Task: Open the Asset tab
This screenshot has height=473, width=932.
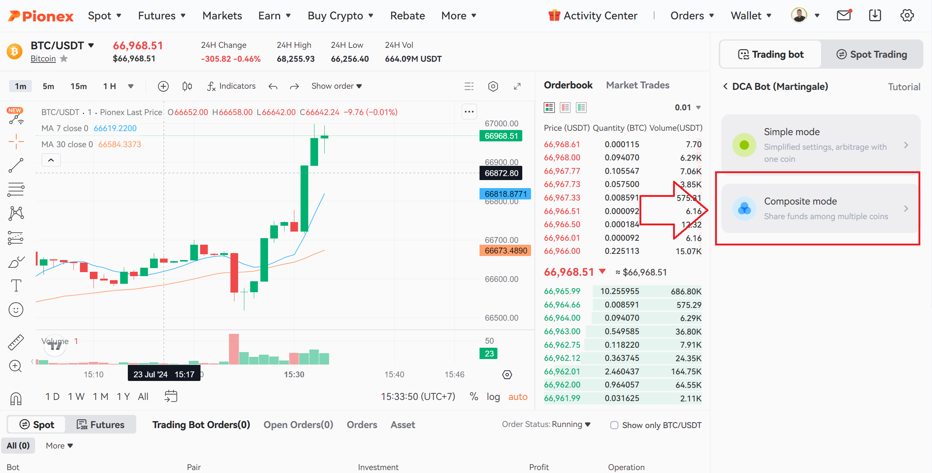Action: click(x=403, y=425)
